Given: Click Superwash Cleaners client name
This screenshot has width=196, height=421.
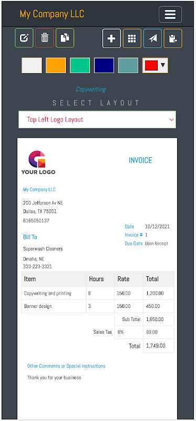Looking at the screenshot, I should click(x=43, y=249).
